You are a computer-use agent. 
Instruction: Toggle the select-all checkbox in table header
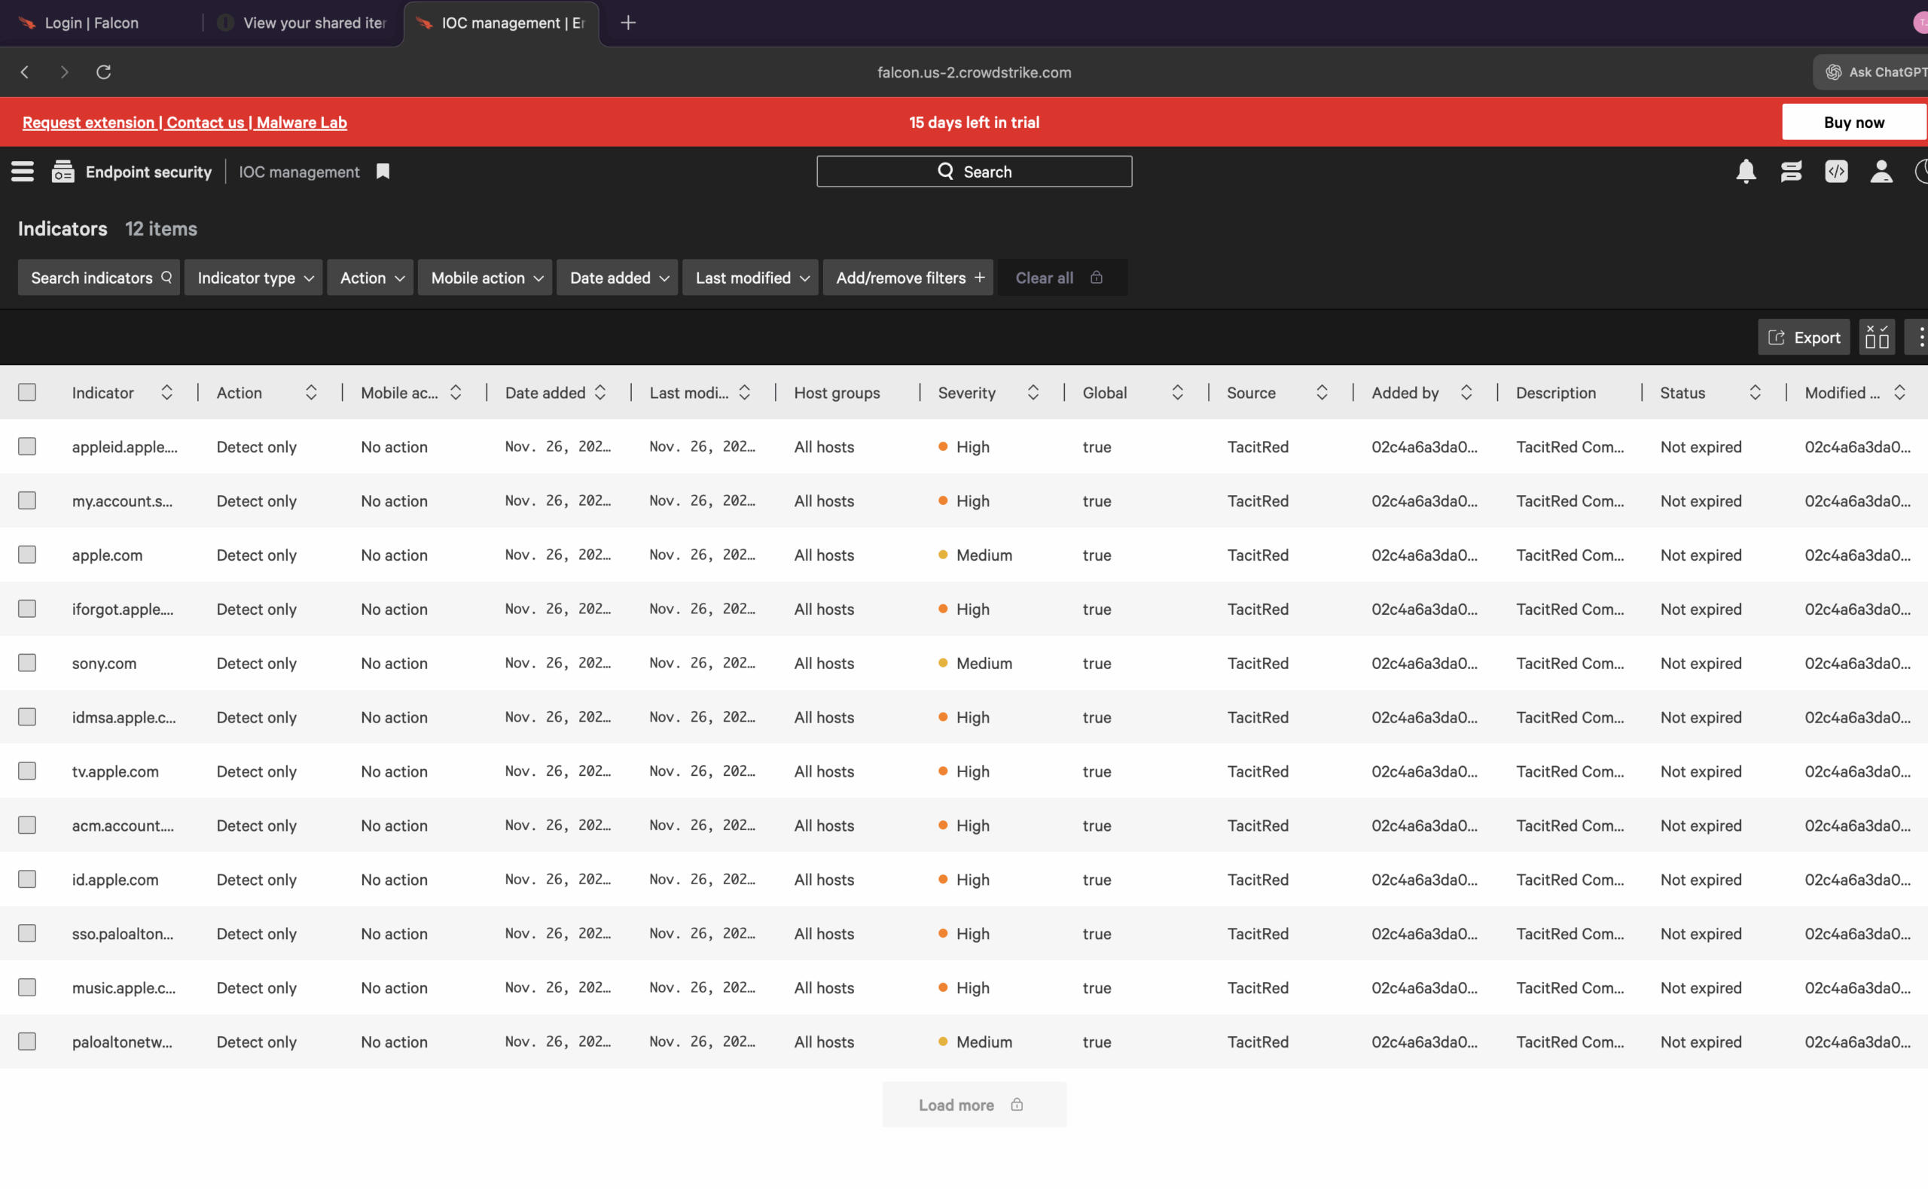[28, 392]
